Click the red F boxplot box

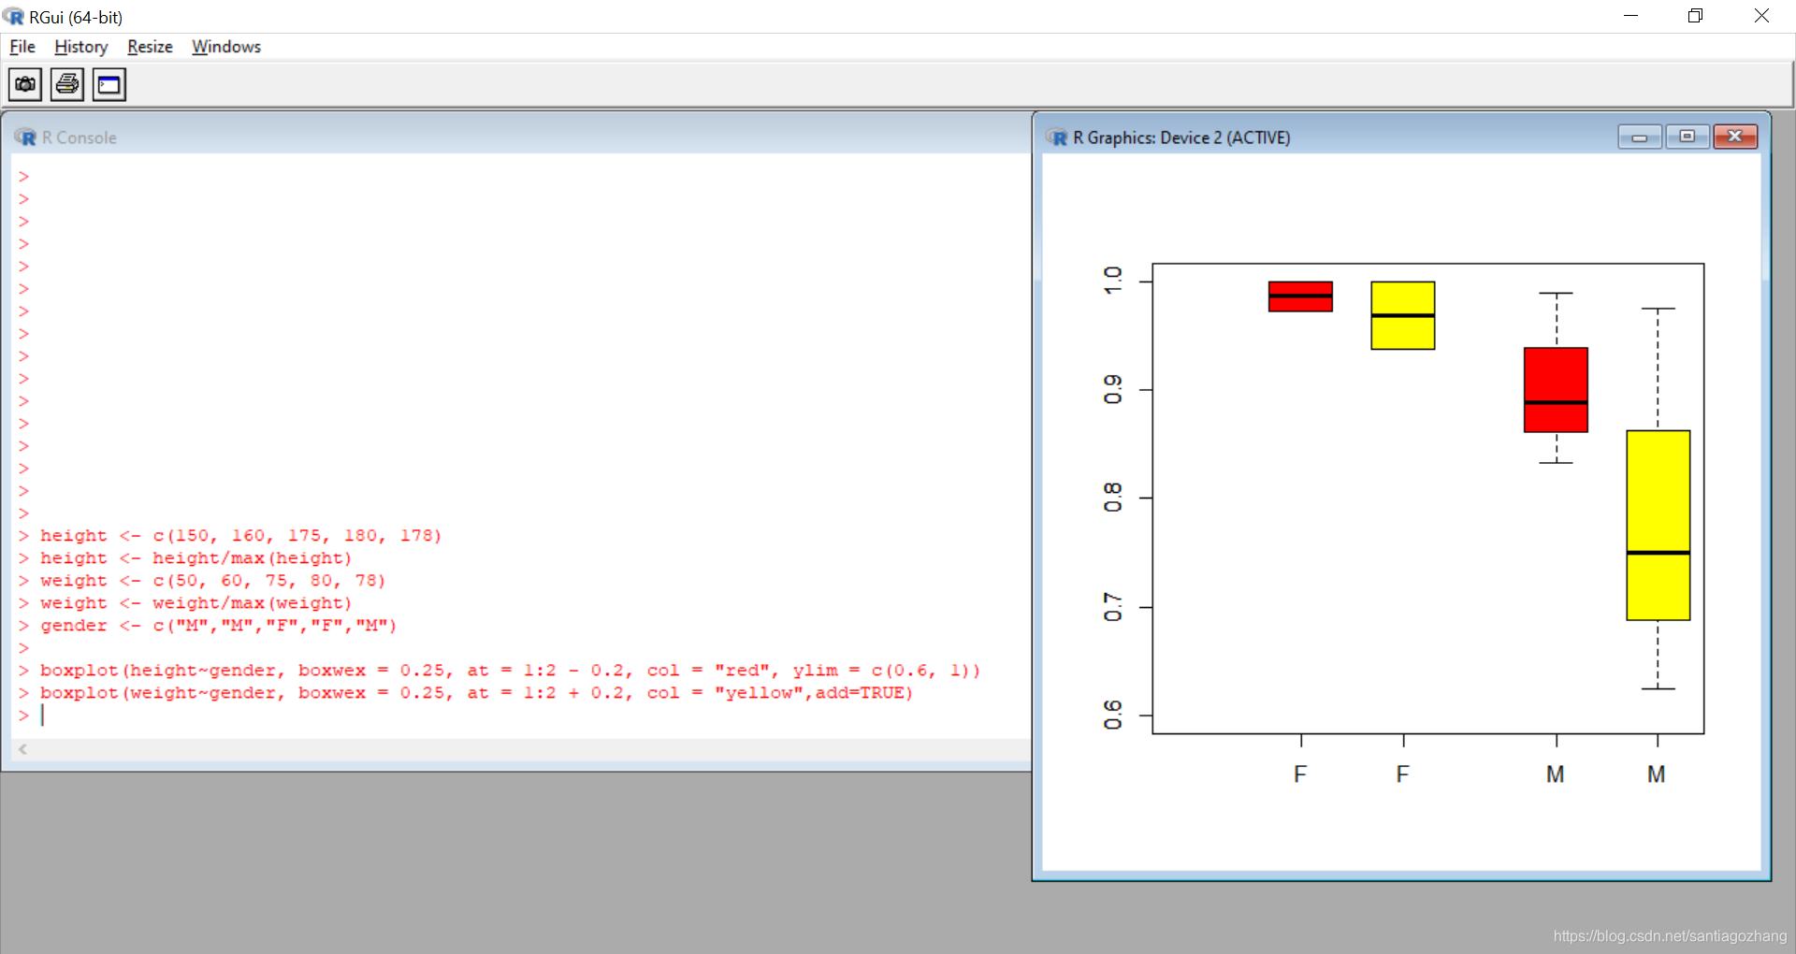pos(1300,296)
